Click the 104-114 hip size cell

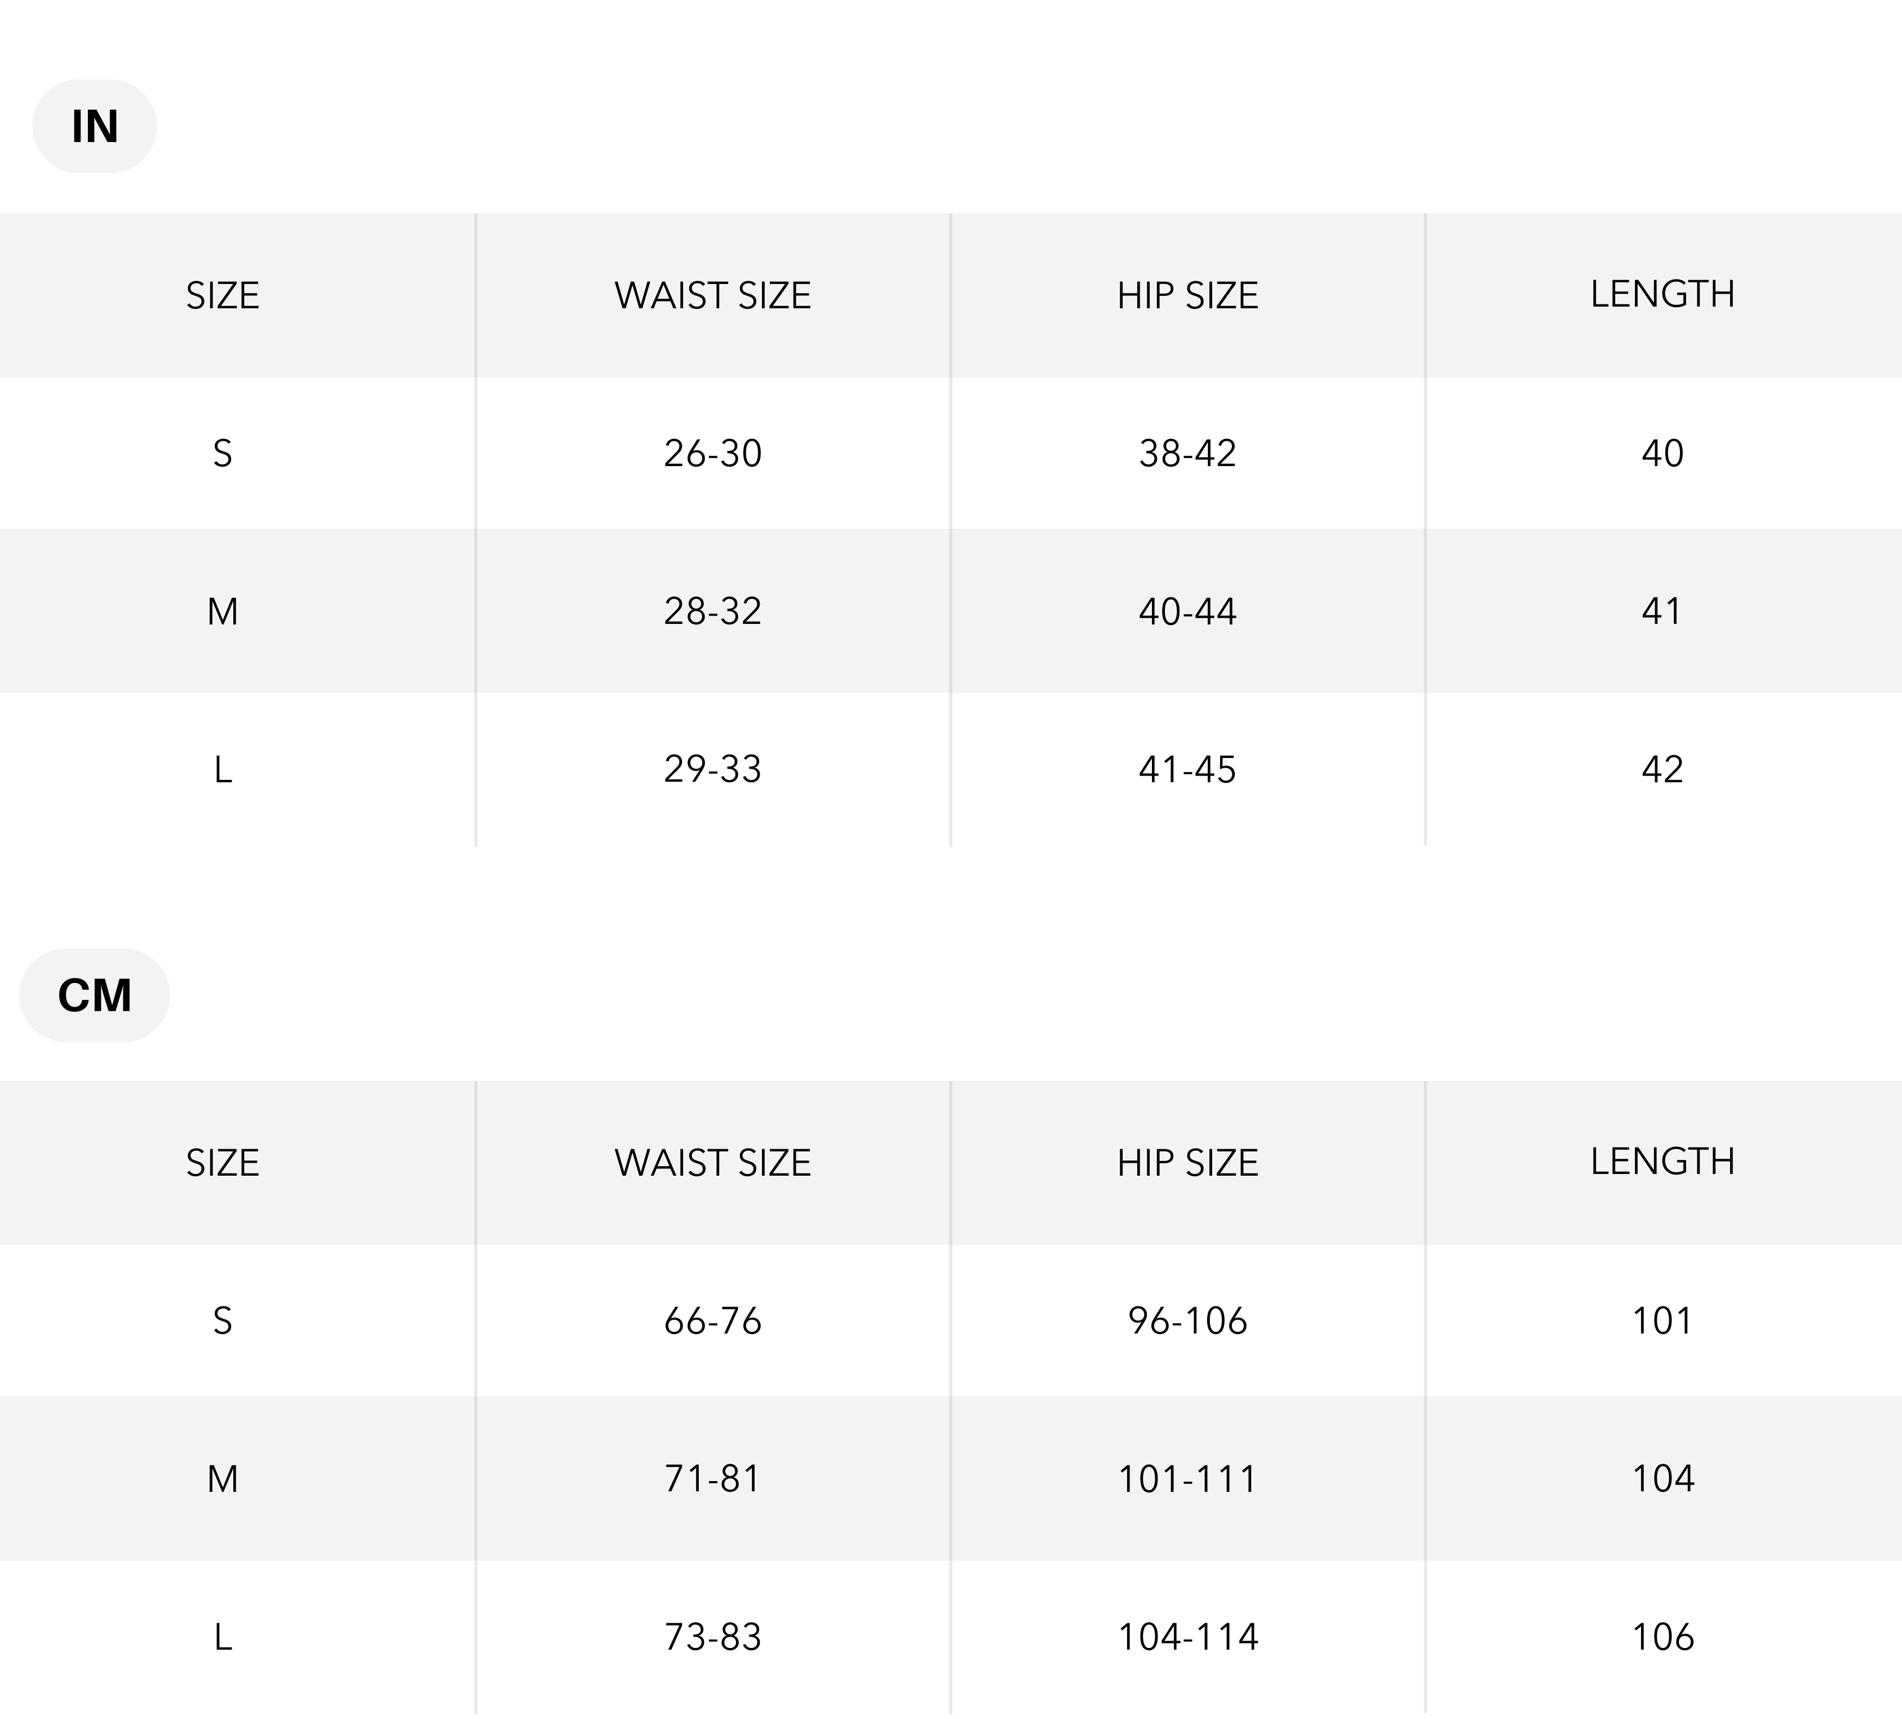coord(1187,1637)
